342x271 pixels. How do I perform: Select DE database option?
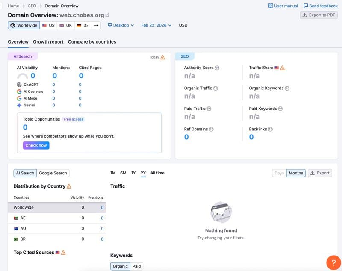83,25
